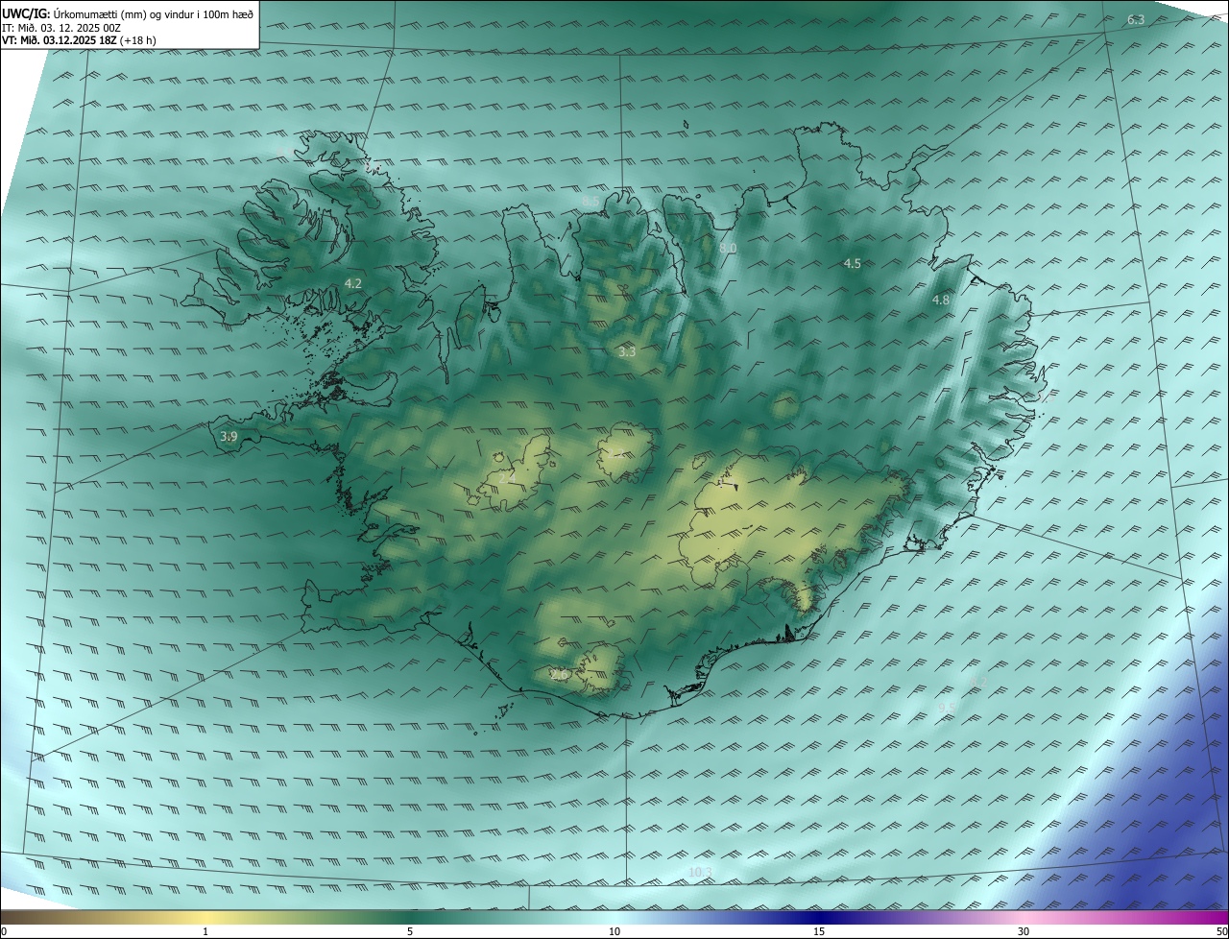
Task: Click the 10.3 value label over the sea
Action: [x=701, y=872]
